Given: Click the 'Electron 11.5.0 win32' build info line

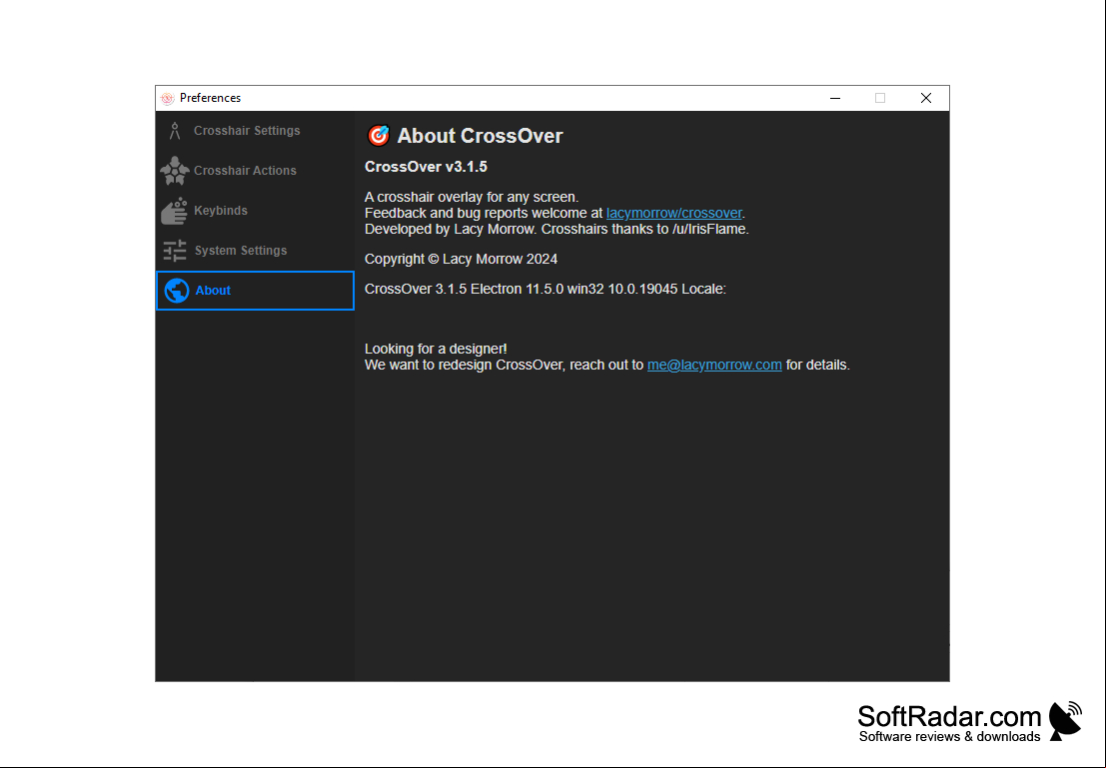Looking at the screenshot, I should (546, 290).
